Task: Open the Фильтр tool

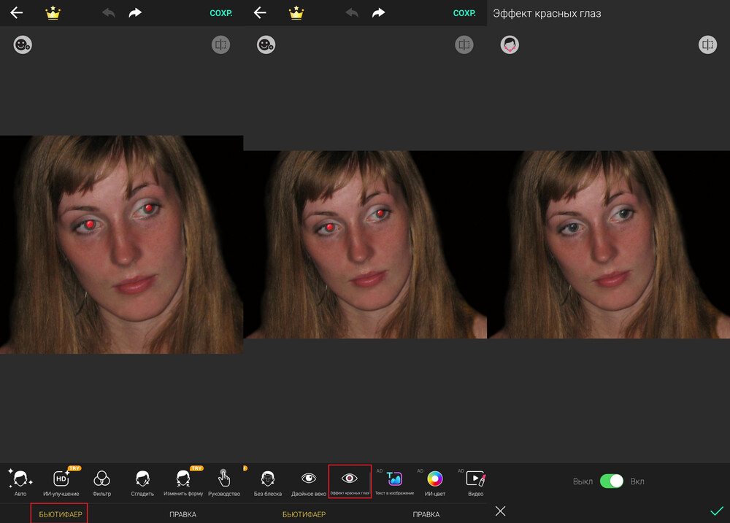Action: 101,481
